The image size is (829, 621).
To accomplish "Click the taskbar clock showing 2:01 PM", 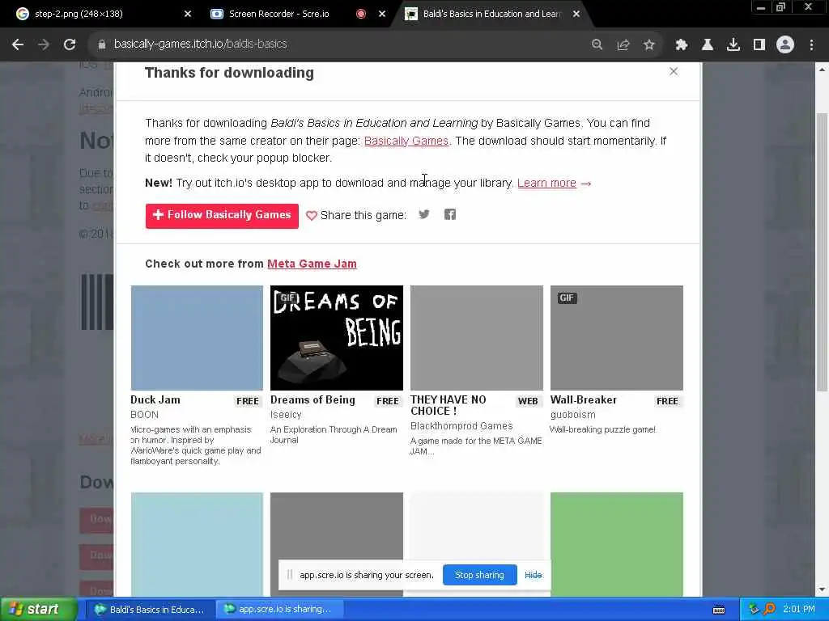I will click(799, 610).
